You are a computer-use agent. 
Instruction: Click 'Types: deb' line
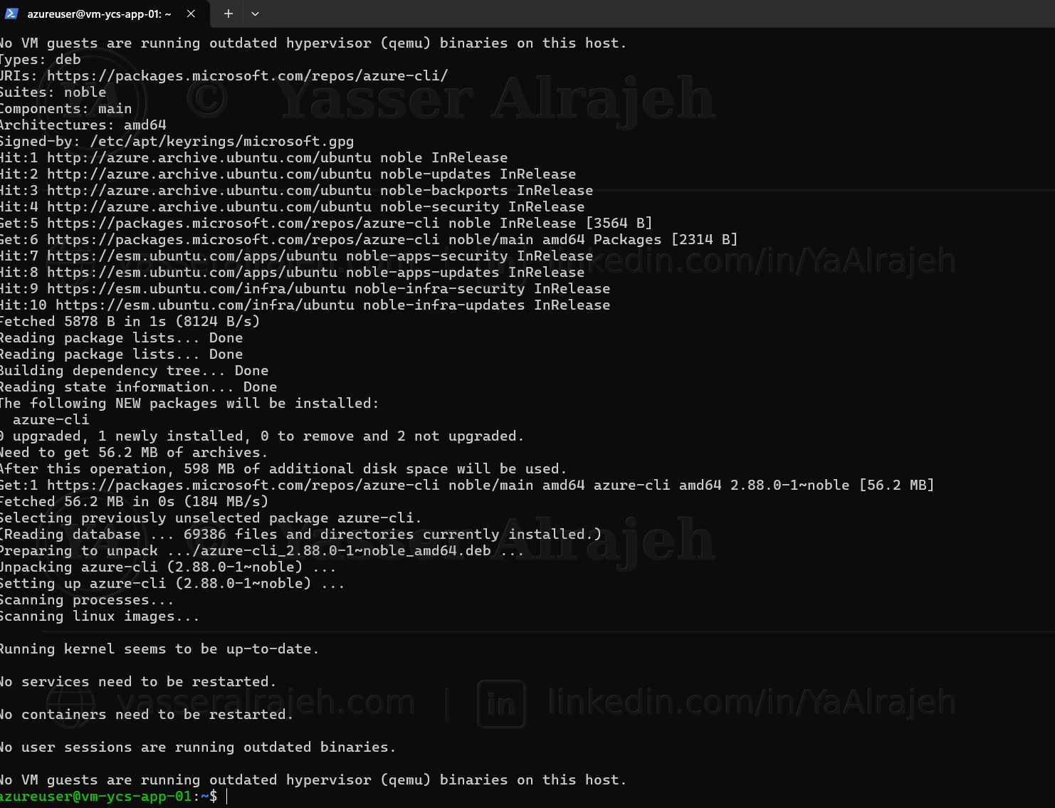coord(41,59)
